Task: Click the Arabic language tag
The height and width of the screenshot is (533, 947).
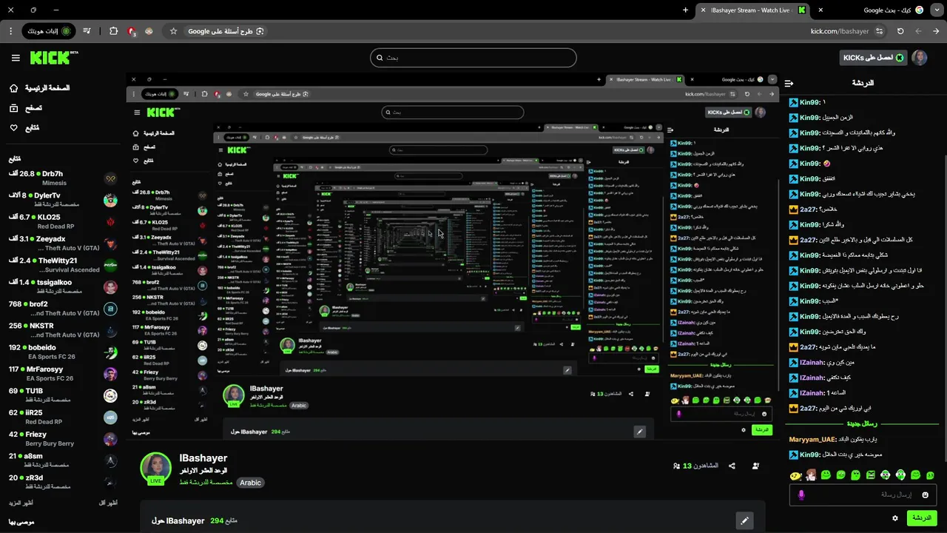Action: click(x=250, y=483)
